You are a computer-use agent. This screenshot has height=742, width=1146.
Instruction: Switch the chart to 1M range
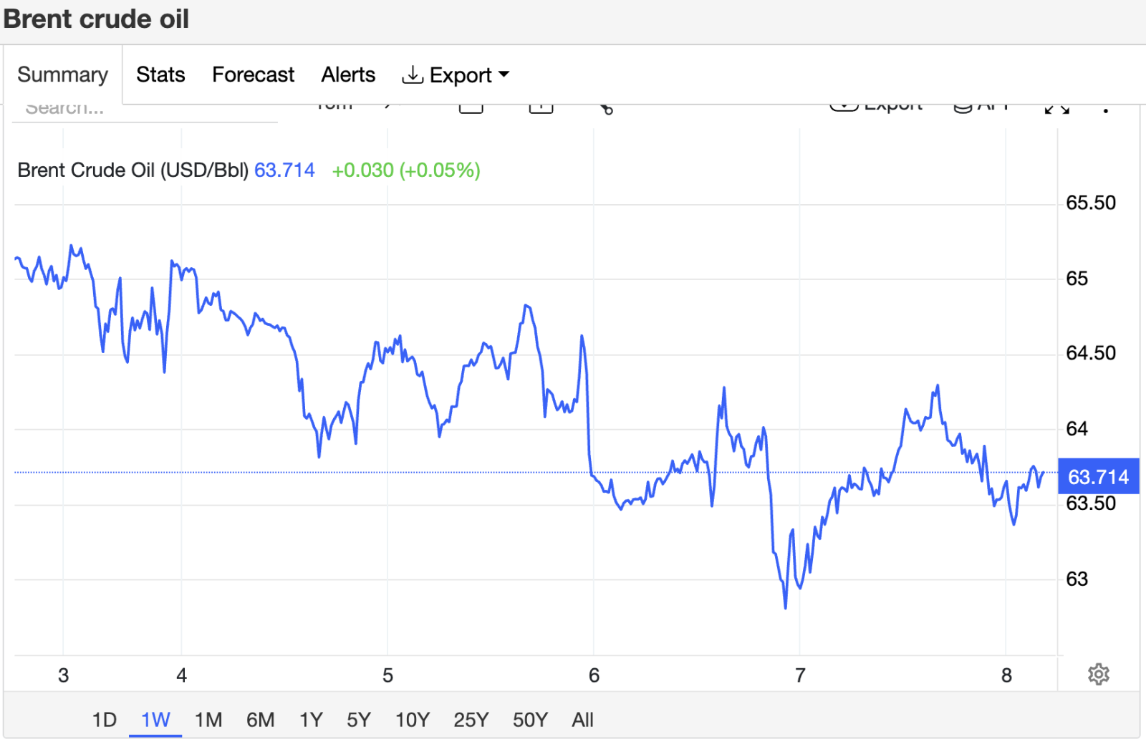(x=208, y=719)
